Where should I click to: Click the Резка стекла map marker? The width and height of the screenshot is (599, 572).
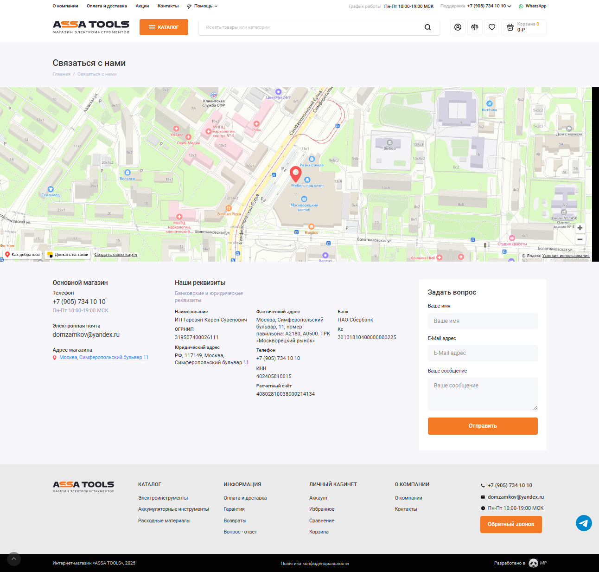pyautogui.click(x=312, y=159)
